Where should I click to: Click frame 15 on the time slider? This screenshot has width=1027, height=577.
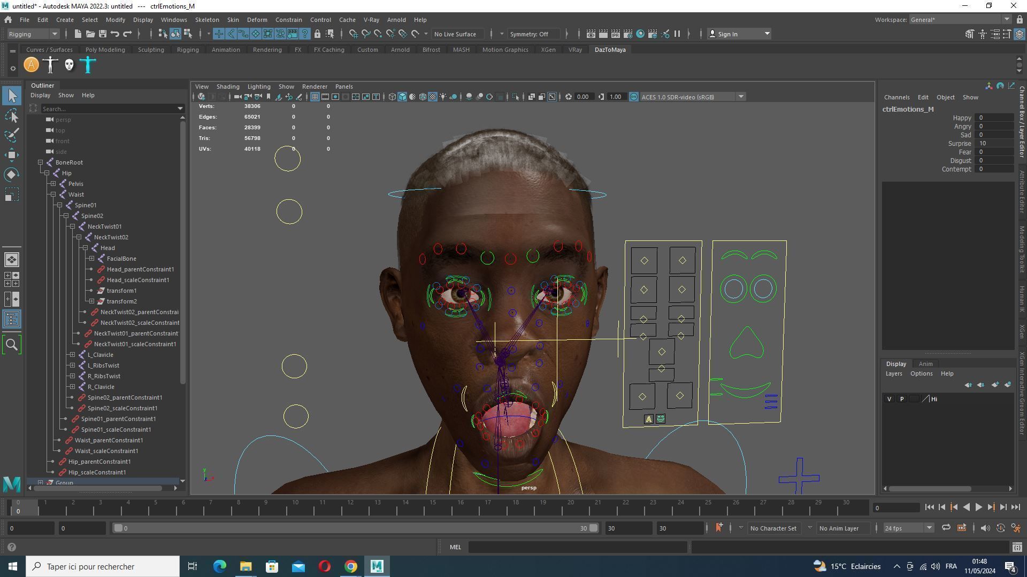pyautogui.click(x=433, y=507)
